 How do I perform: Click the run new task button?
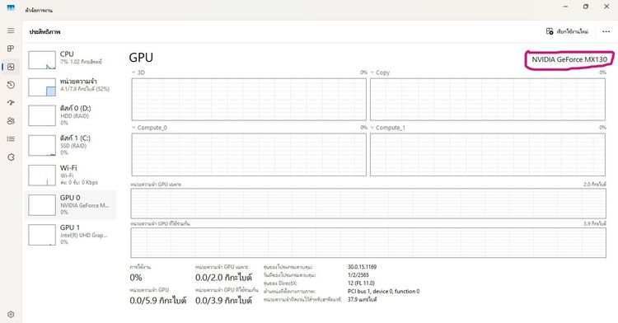click(567, 31)
